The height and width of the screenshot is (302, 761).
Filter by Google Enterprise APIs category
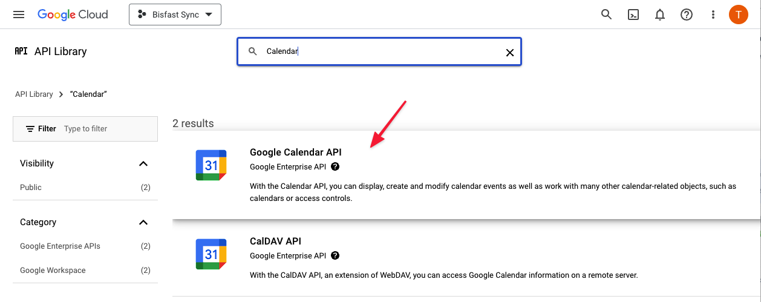pos(85,246)
